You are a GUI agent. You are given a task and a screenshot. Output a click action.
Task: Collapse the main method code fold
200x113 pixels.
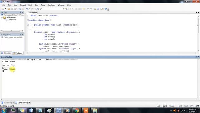coord(28,25)
